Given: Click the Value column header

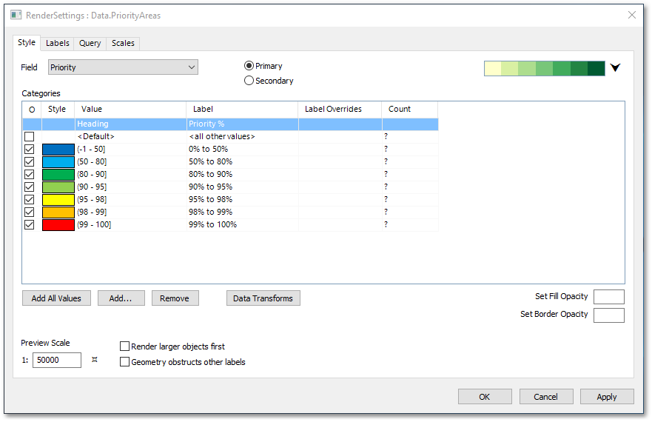Looking at the screenshot, I should (130, 110).
